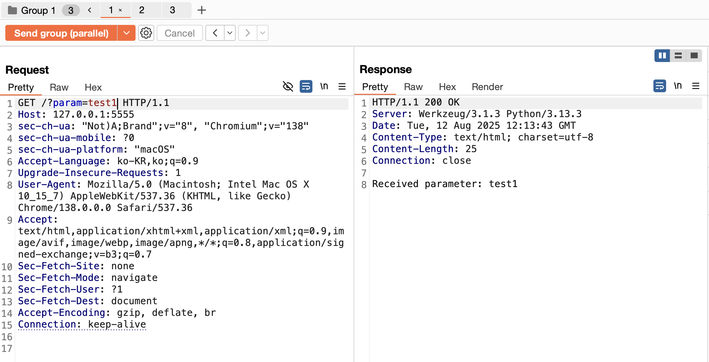Switch to Repeater tab 1
This screenshot has width=709, height=362.
(x=111, y=10)
